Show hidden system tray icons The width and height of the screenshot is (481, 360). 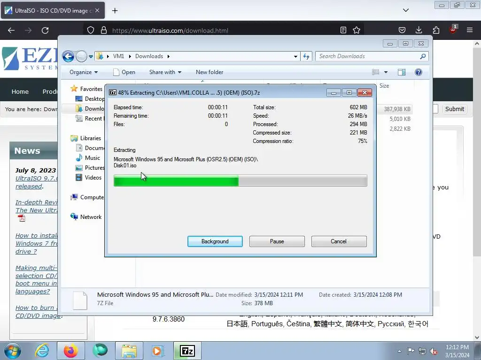pos(399,351)
